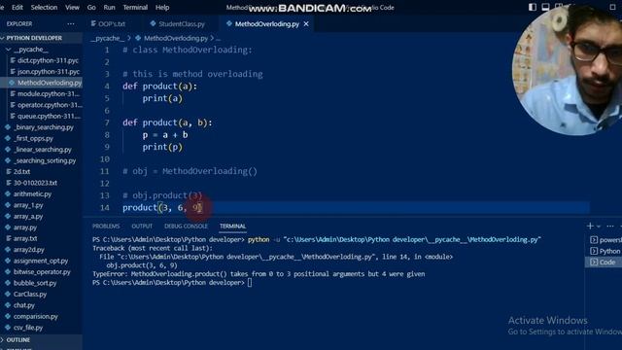Screen dimensions: 622x350
Task: Toggle the primary side bar layout icon
Action: click(x=533, y=7)
